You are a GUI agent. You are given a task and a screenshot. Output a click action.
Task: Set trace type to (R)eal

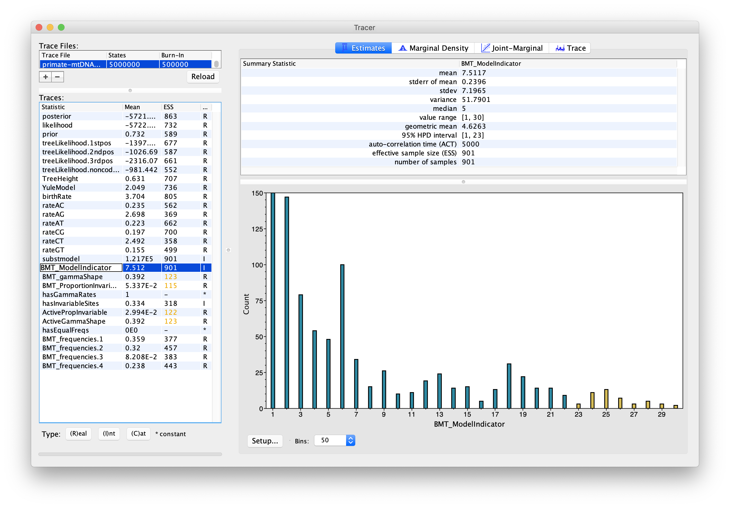(78, 434)
